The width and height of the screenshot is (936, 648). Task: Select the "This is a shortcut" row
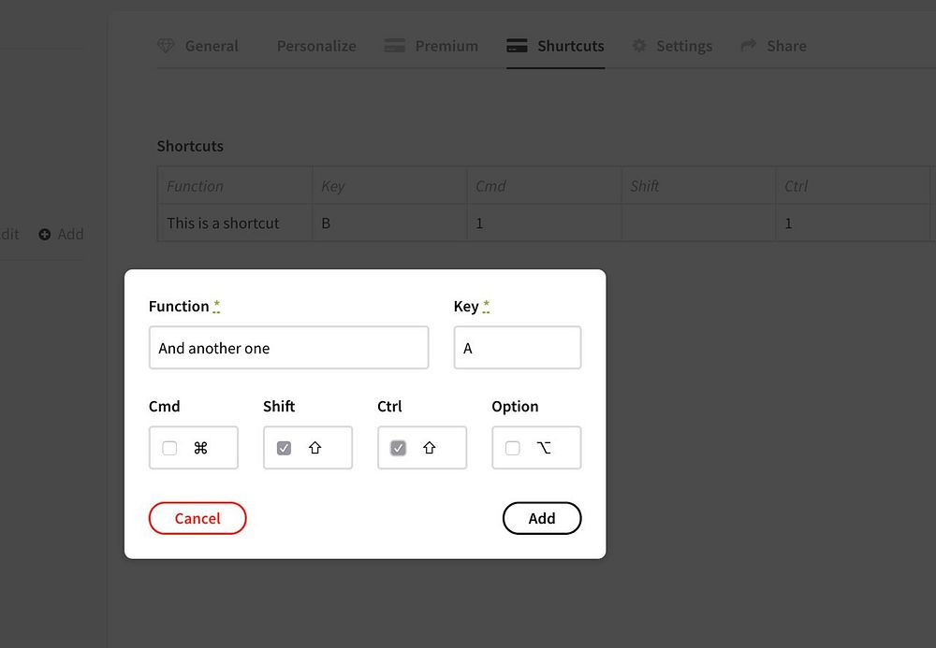[x=223, y=223]
